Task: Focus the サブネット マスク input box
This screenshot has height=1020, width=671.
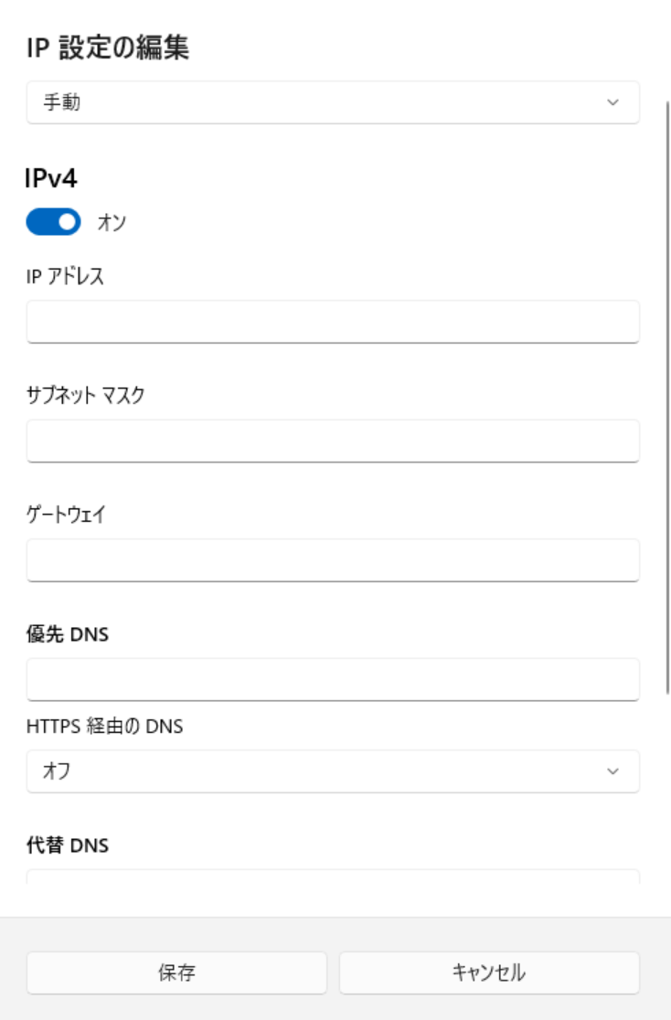Action: point(333,441)
